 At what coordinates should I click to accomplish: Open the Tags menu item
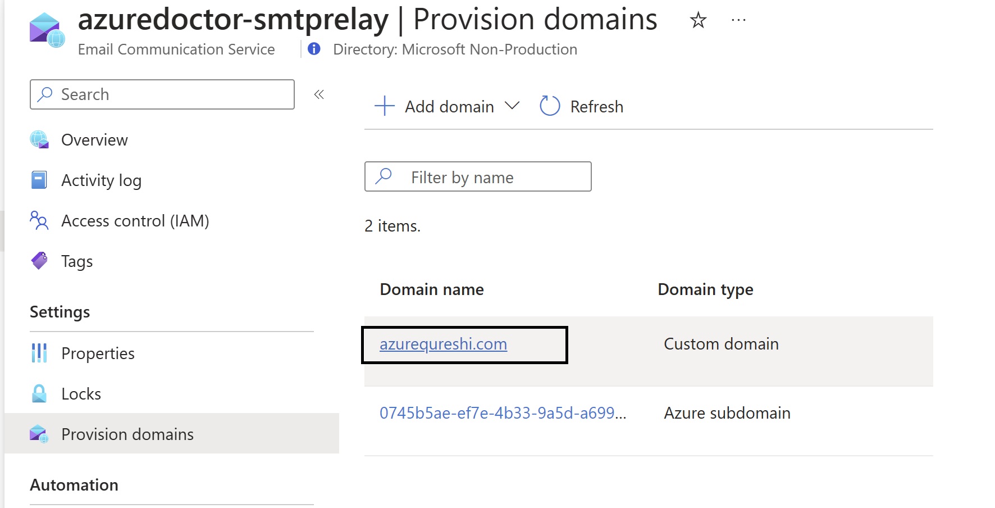point(77,261)
